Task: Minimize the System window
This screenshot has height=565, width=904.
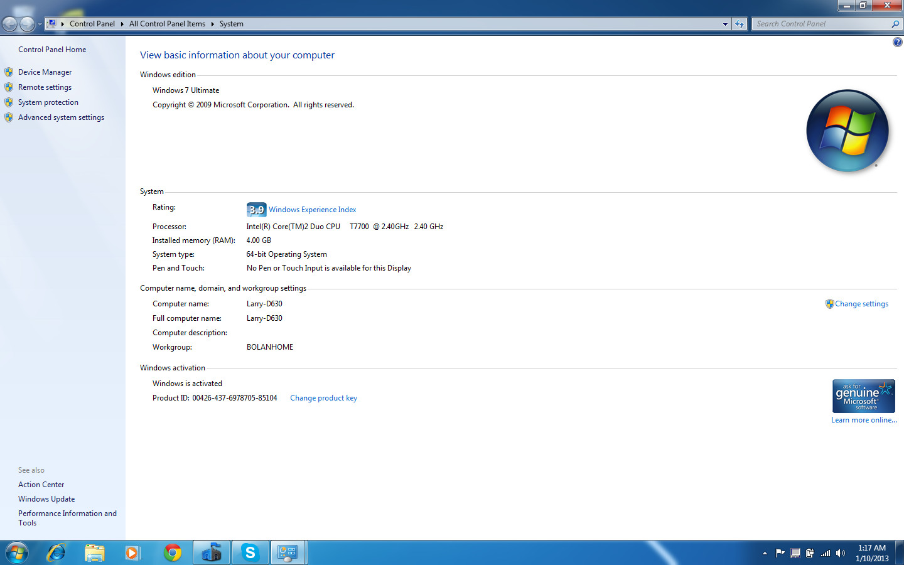Action: 846,5
